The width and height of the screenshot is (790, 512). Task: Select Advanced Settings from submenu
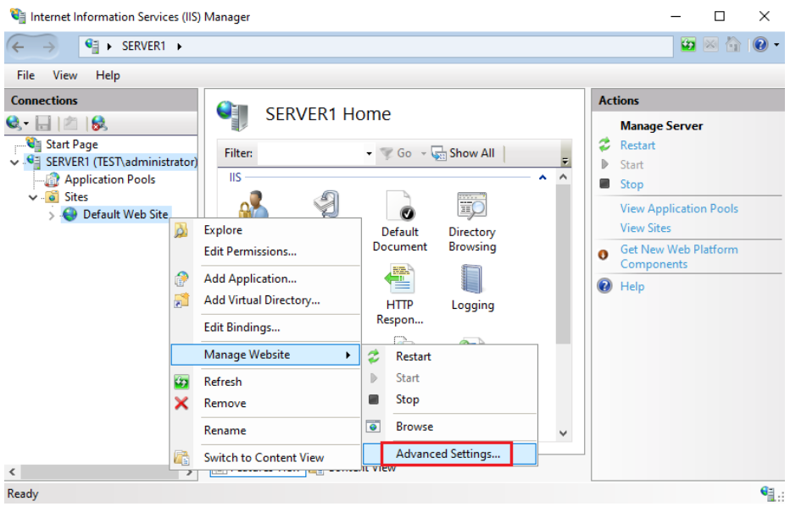pos(448,454)
